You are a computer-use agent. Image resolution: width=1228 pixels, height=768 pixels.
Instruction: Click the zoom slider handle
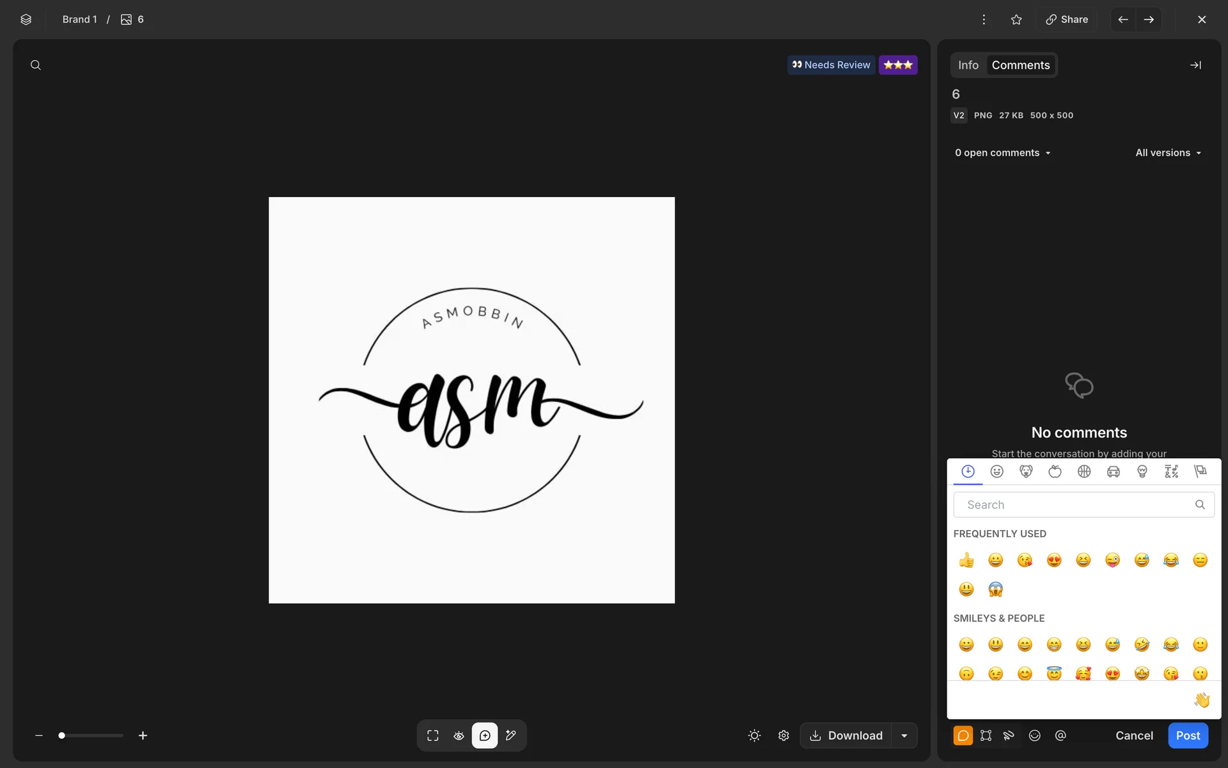point(61,735)
